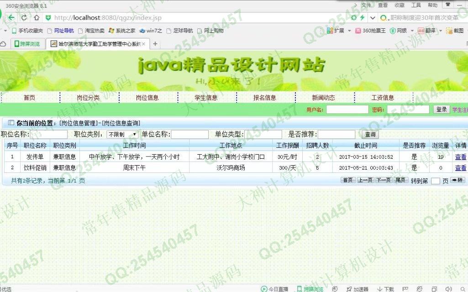Click the cloud icon left of tabs
Image resolution: width=468 pixels, height=292 pixels.
point(3,44)
